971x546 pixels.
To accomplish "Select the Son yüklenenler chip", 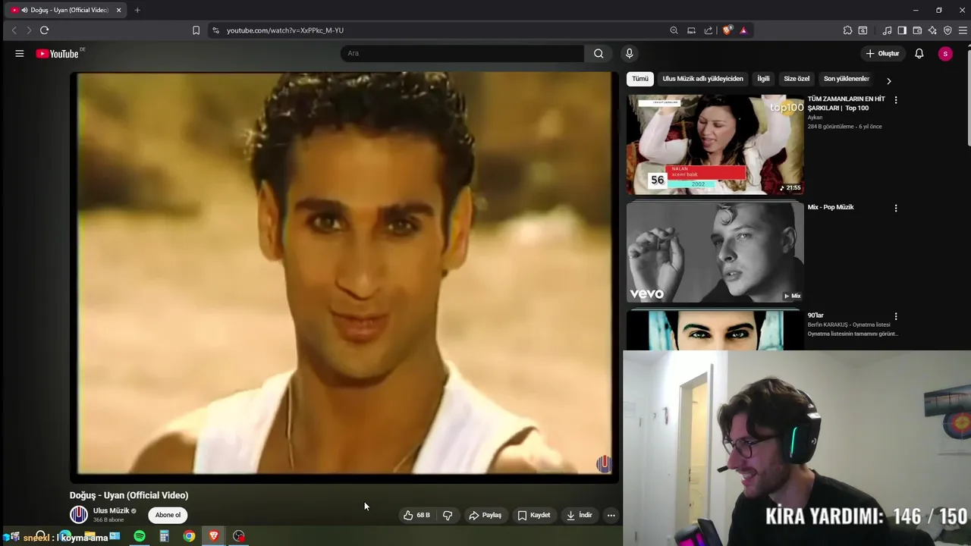I will pyautogui.click(x=847, y=79).
